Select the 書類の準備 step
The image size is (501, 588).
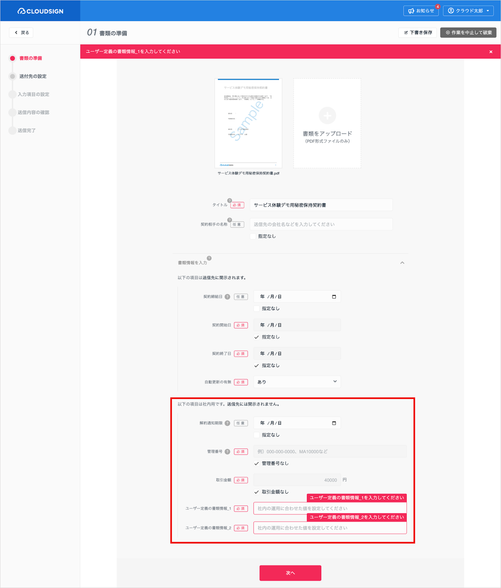click(31, 58)
